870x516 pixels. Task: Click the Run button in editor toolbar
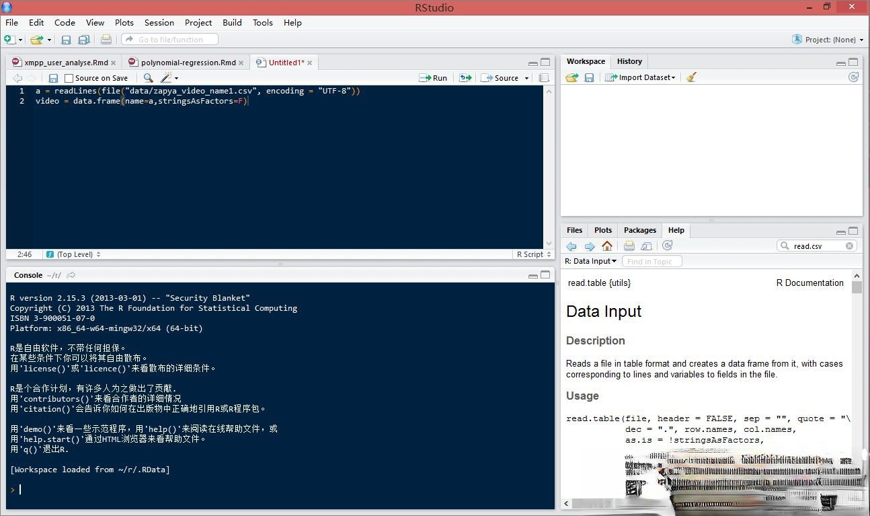434,78
